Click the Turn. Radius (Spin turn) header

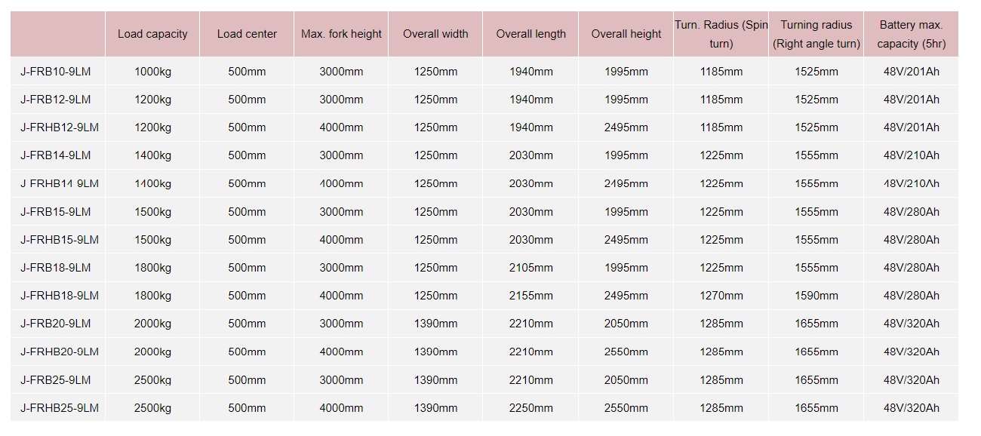tap(721, 34)
